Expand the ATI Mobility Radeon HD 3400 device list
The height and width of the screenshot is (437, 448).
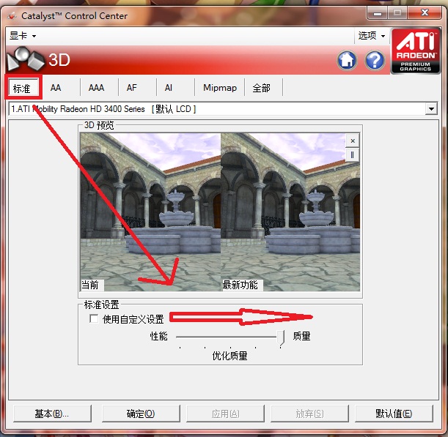(x=431, y=108)
